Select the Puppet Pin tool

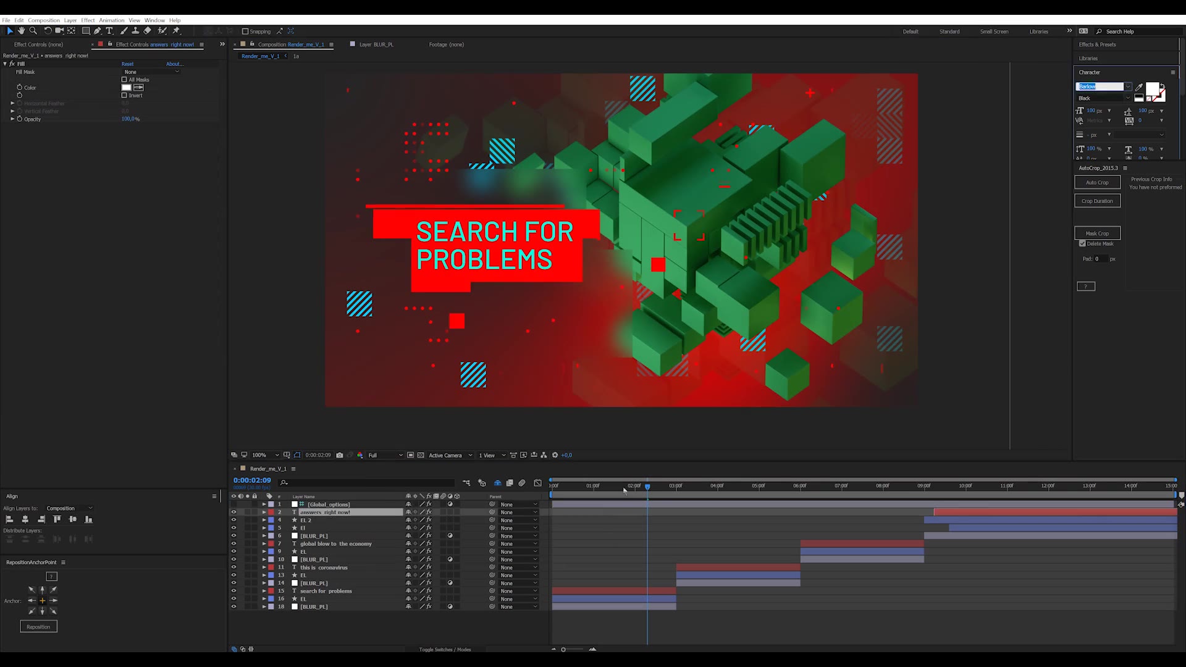point(176,31)
